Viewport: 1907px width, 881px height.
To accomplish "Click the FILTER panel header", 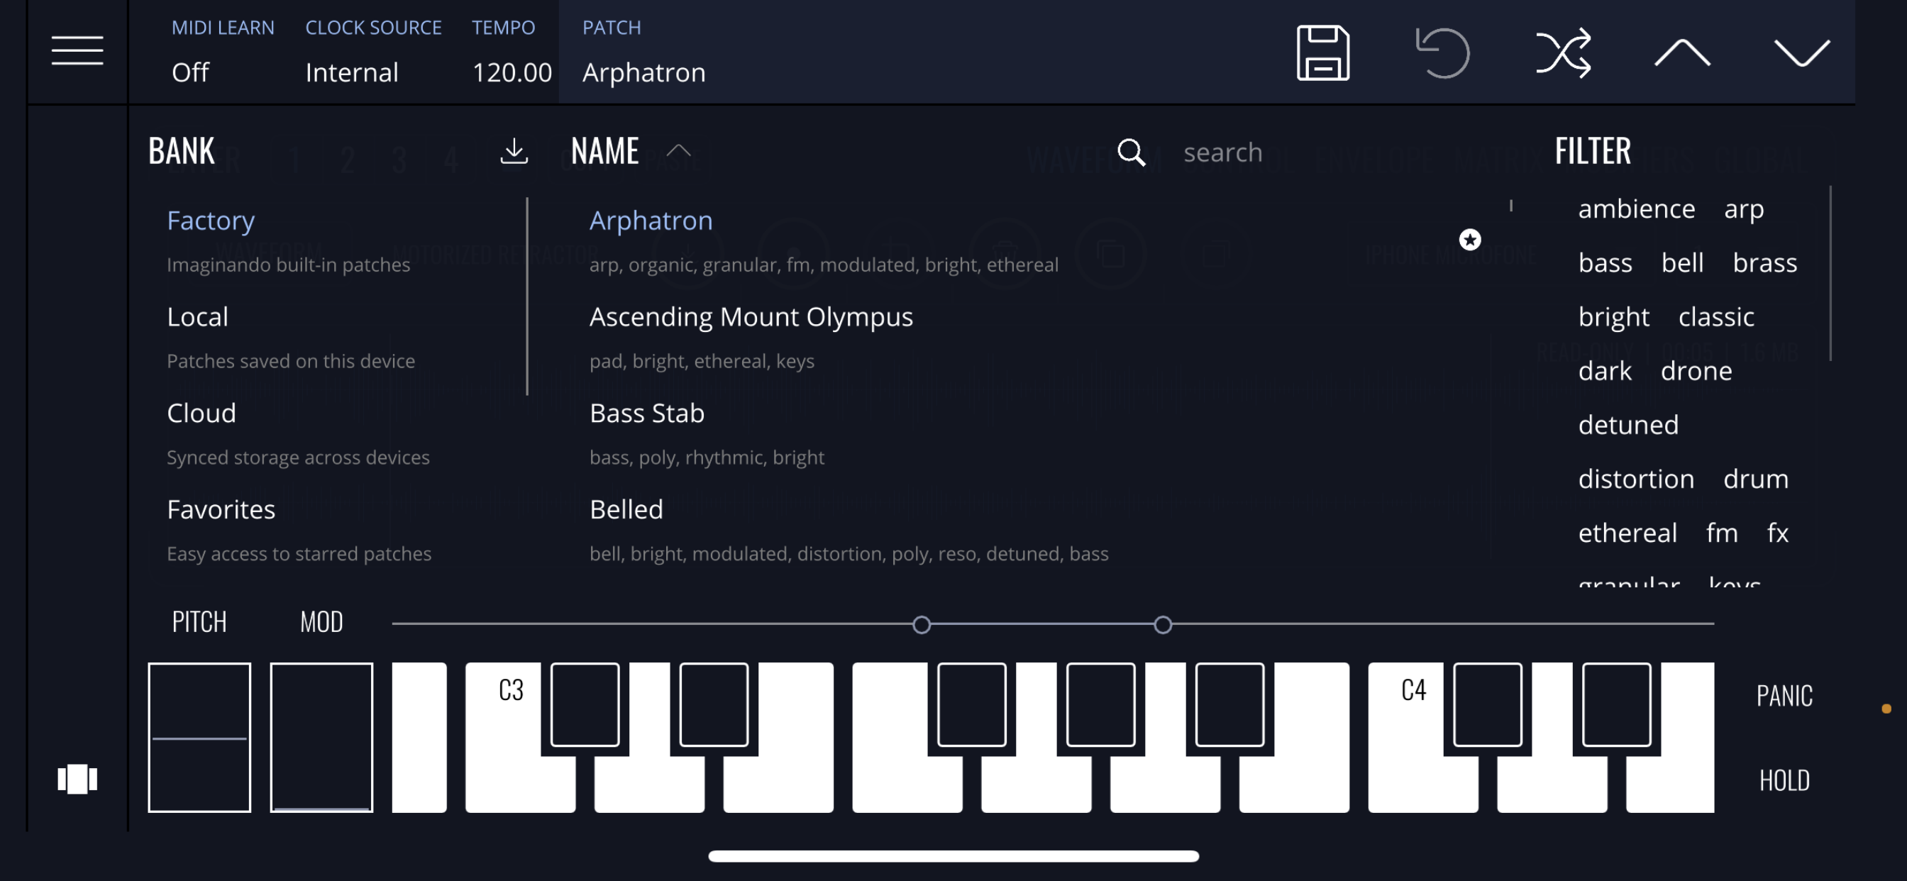I will pos(1593,151).
